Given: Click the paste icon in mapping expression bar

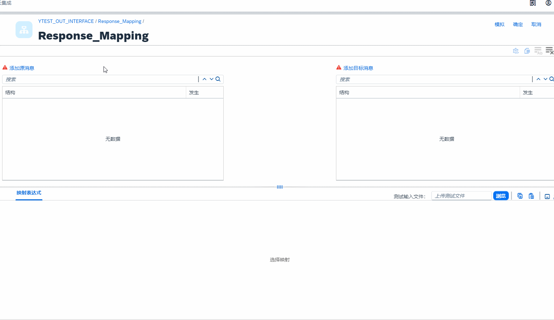Looking at the screenshot, I should click(x=531, y=196).
